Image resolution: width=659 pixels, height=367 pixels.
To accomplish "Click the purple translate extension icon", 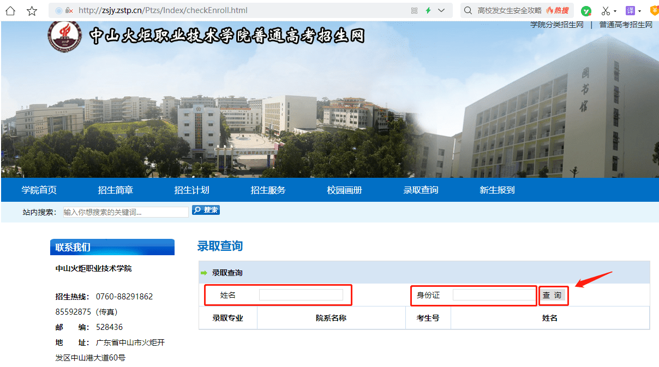I will coord(631,10).
